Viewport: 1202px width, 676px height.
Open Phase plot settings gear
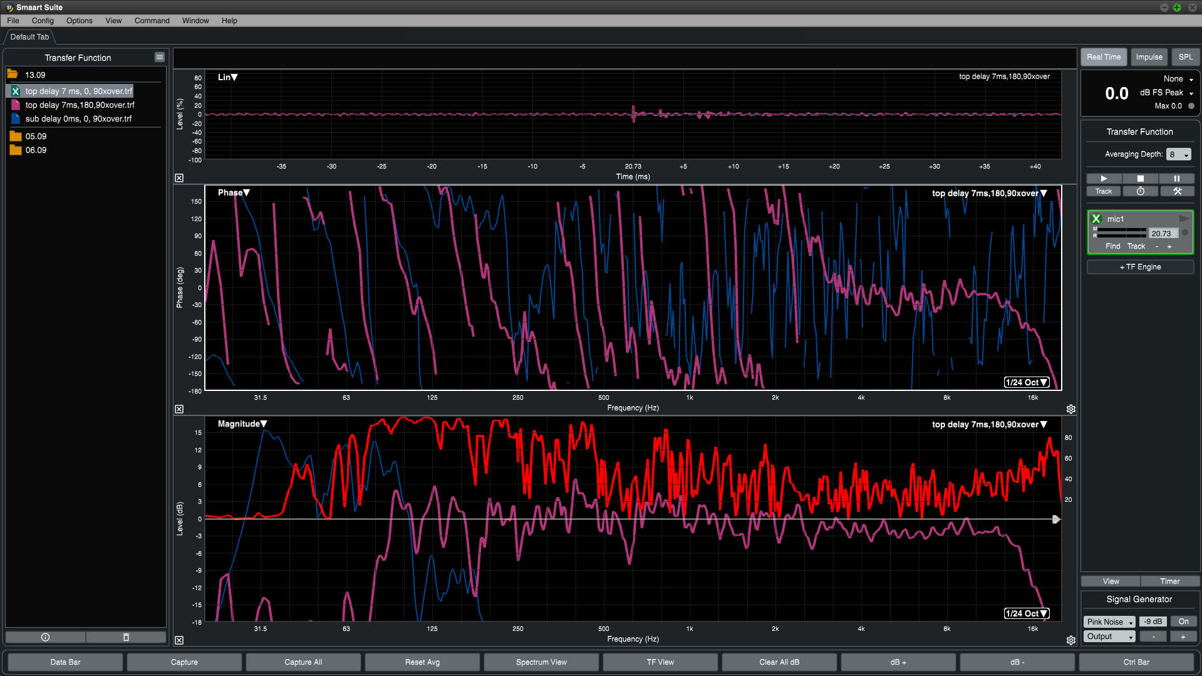click(x=1071, y=409)
